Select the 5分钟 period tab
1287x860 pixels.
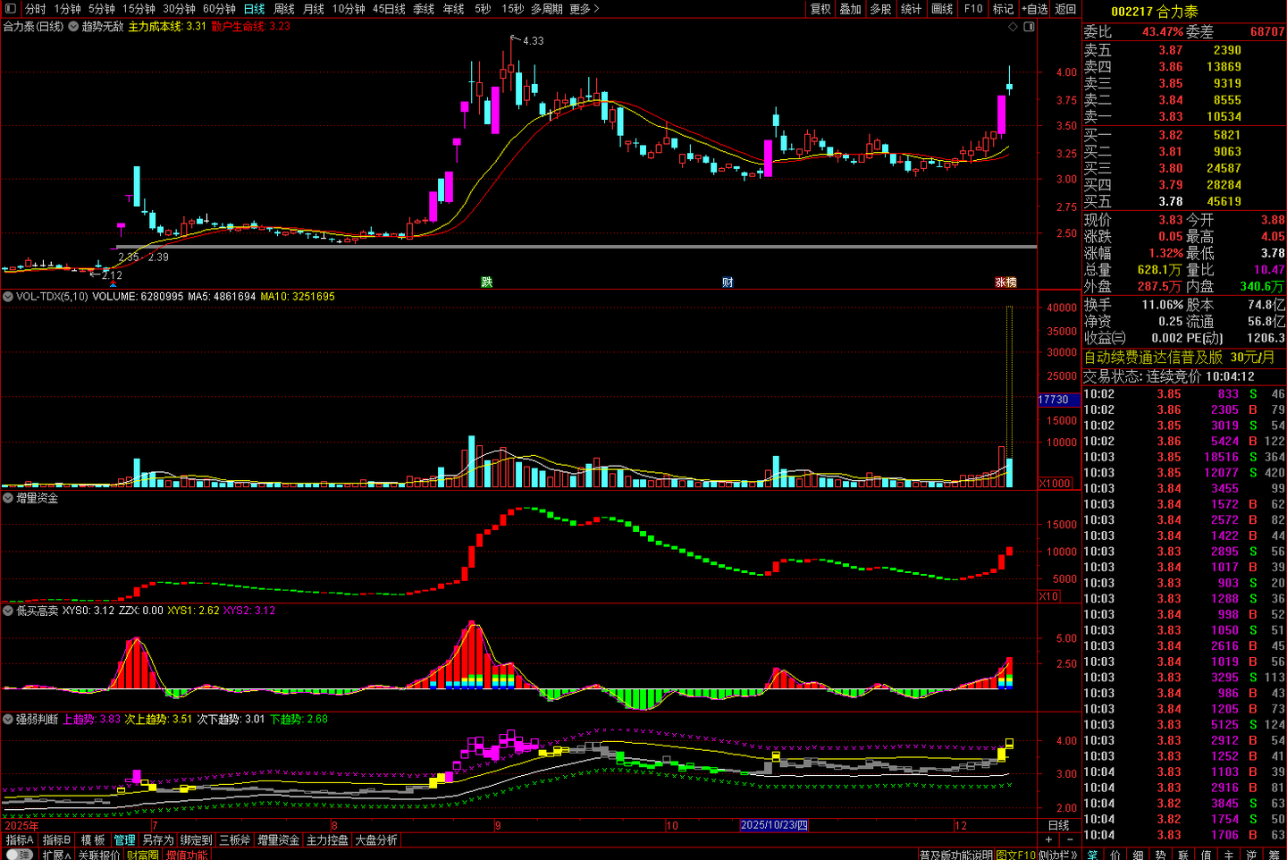[102, 9]
